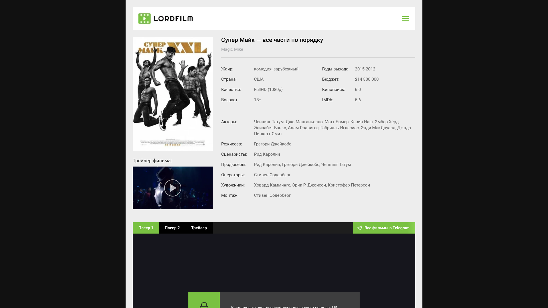
Task: Click artist Ховард Каммингс
Action: [272, 185]
